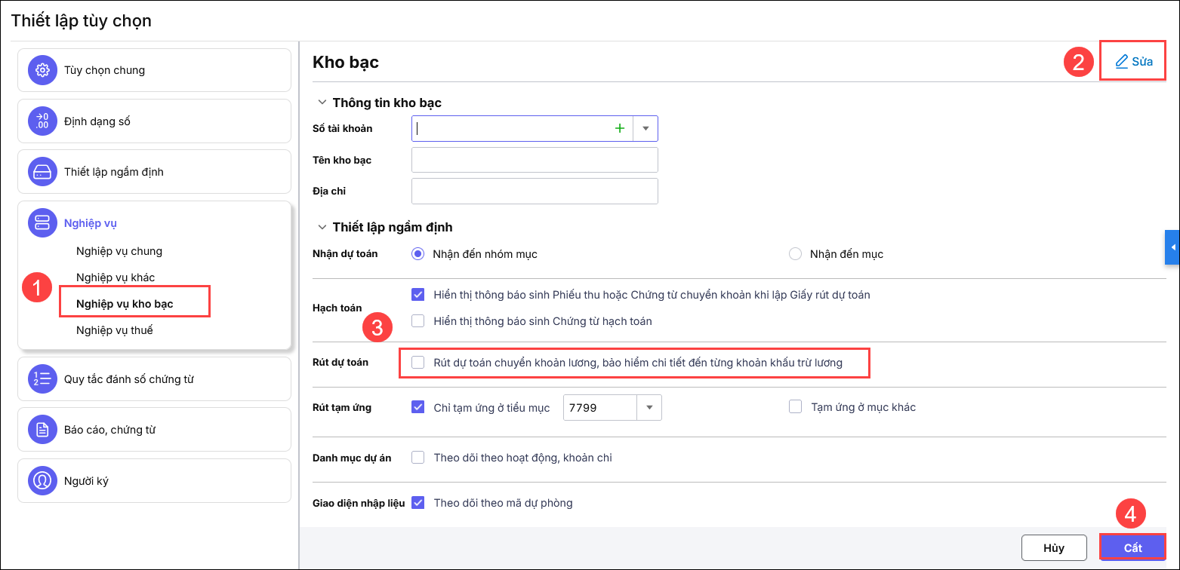Screen dimensions: 1180x570
Task: Click the Tên kho bạc input field
Action: [535, 160]
